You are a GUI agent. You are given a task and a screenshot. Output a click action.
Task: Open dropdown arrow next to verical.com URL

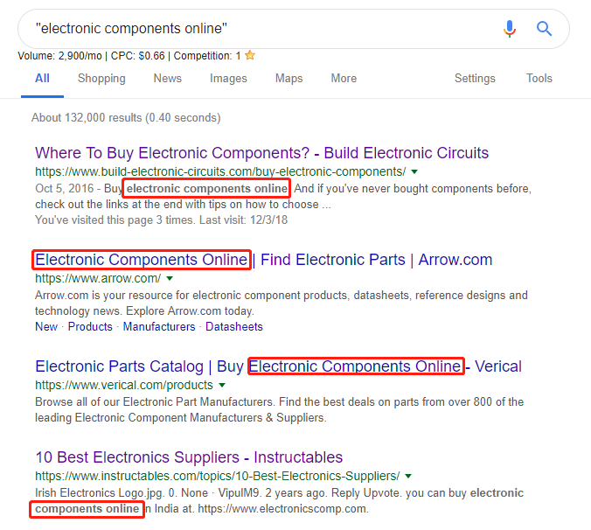tap(222, 386)
